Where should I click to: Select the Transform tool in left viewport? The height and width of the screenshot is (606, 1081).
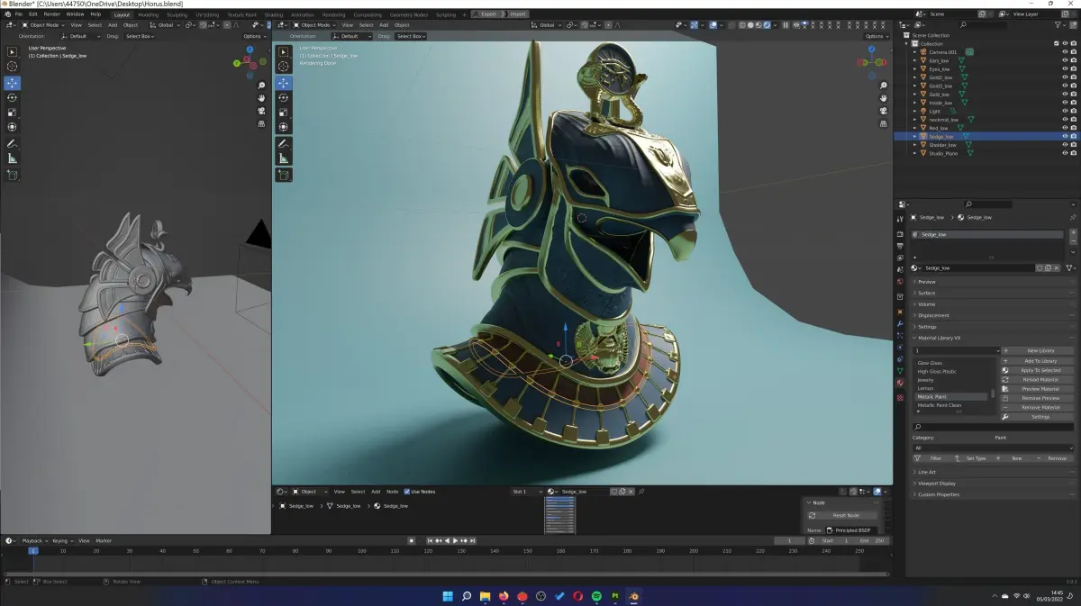pos(13,127)
